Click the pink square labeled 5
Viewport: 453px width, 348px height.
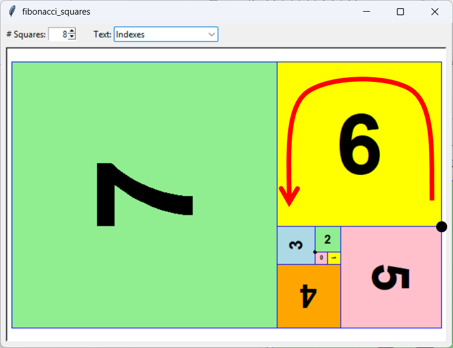point(391,277)
